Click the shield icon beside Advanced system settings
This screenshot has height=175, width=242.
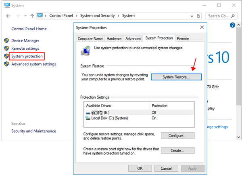pyautogui.click(x=6, y=64)
